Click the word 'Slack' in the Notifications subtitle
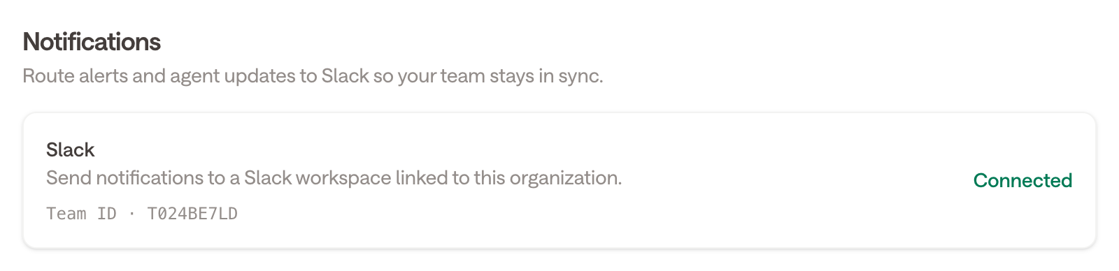This screenshot has height=271, width=1119. [x=345, y=75]
